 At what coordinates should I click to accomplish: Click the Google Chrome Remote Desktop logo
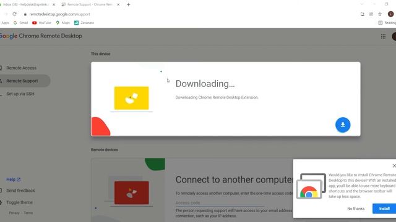coord(41,36)
